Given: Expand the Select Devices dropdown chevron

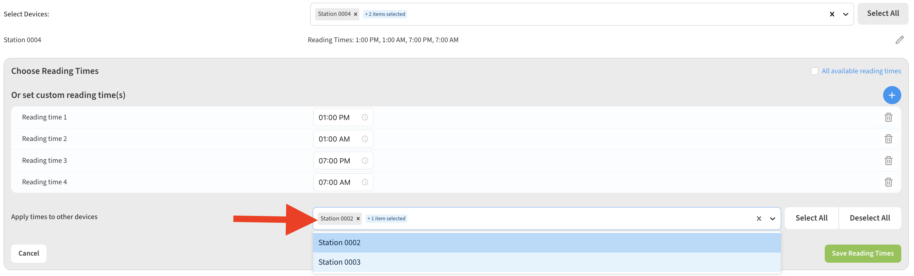Looking at the screenshot, I should click(x=845, y=14).
